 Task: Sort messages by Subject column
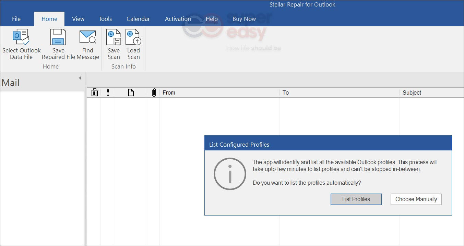[x=432, y=93]
